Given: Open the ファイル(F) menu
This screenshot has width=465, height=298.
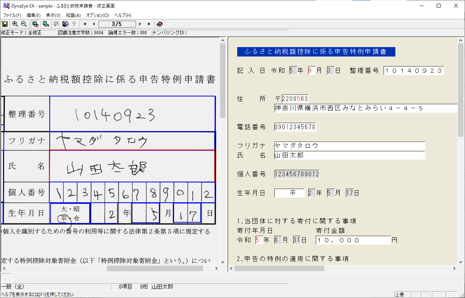Looking at the screenshot, I should [x=12, y=15].
